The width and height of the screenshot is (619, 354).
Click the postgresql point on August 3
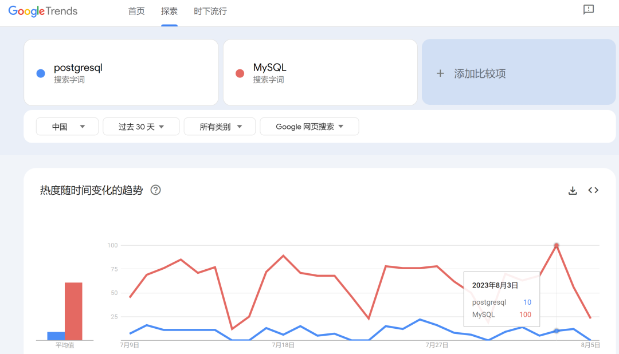coord(556,331)
